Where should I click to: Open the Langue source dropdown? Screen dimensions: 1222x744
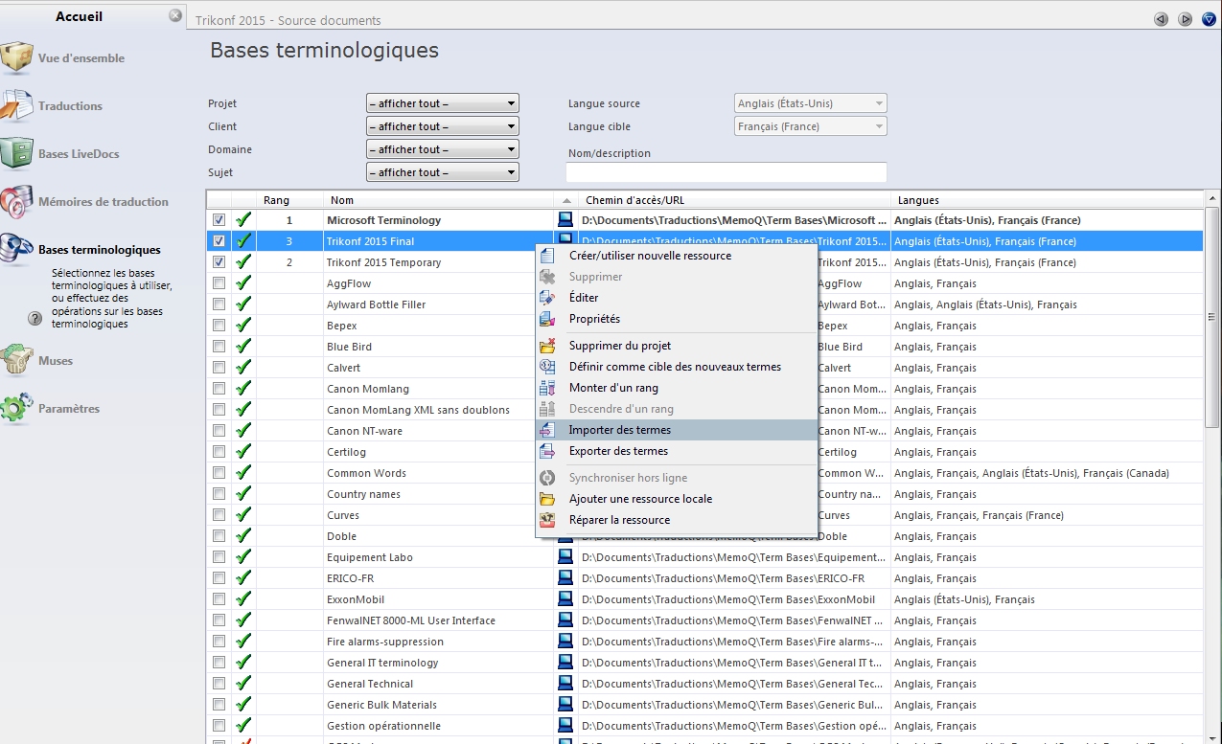tap(811, 103)
